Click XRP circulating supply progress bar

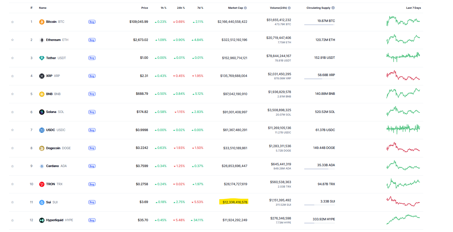319,79
